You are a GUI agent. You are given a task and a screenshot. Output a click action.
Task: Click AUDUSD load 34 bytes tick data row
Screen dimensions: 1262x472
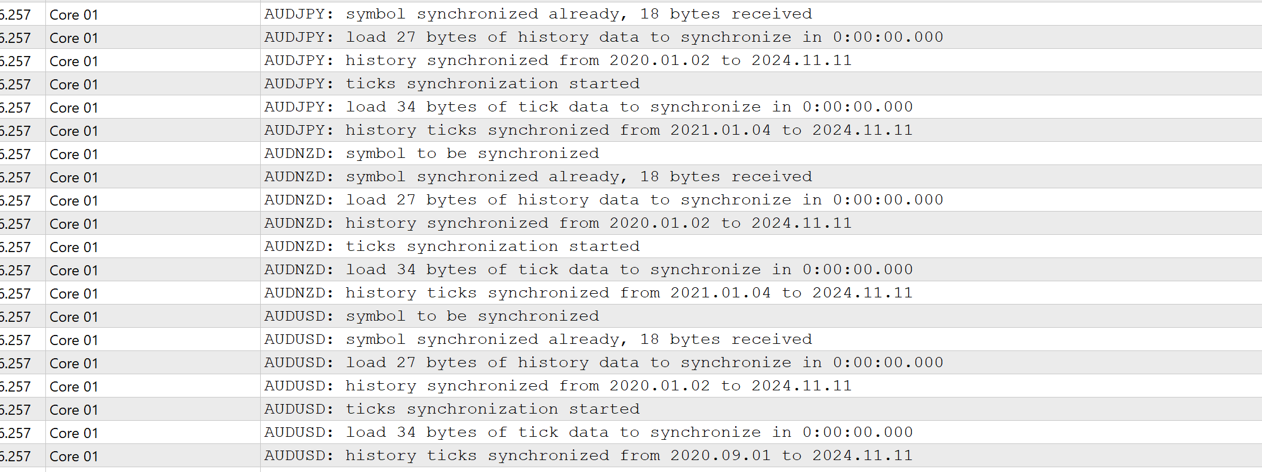(631, 432)
